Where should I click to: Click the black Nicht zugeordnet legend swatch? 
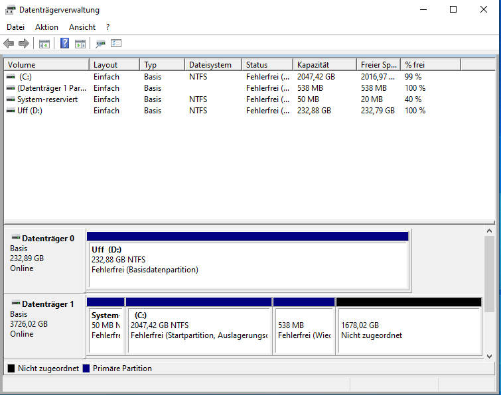[x=11, y=368]
